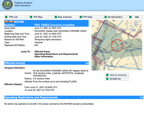Click the orange XML icon
144x114 pixels.
coord(6,22)
